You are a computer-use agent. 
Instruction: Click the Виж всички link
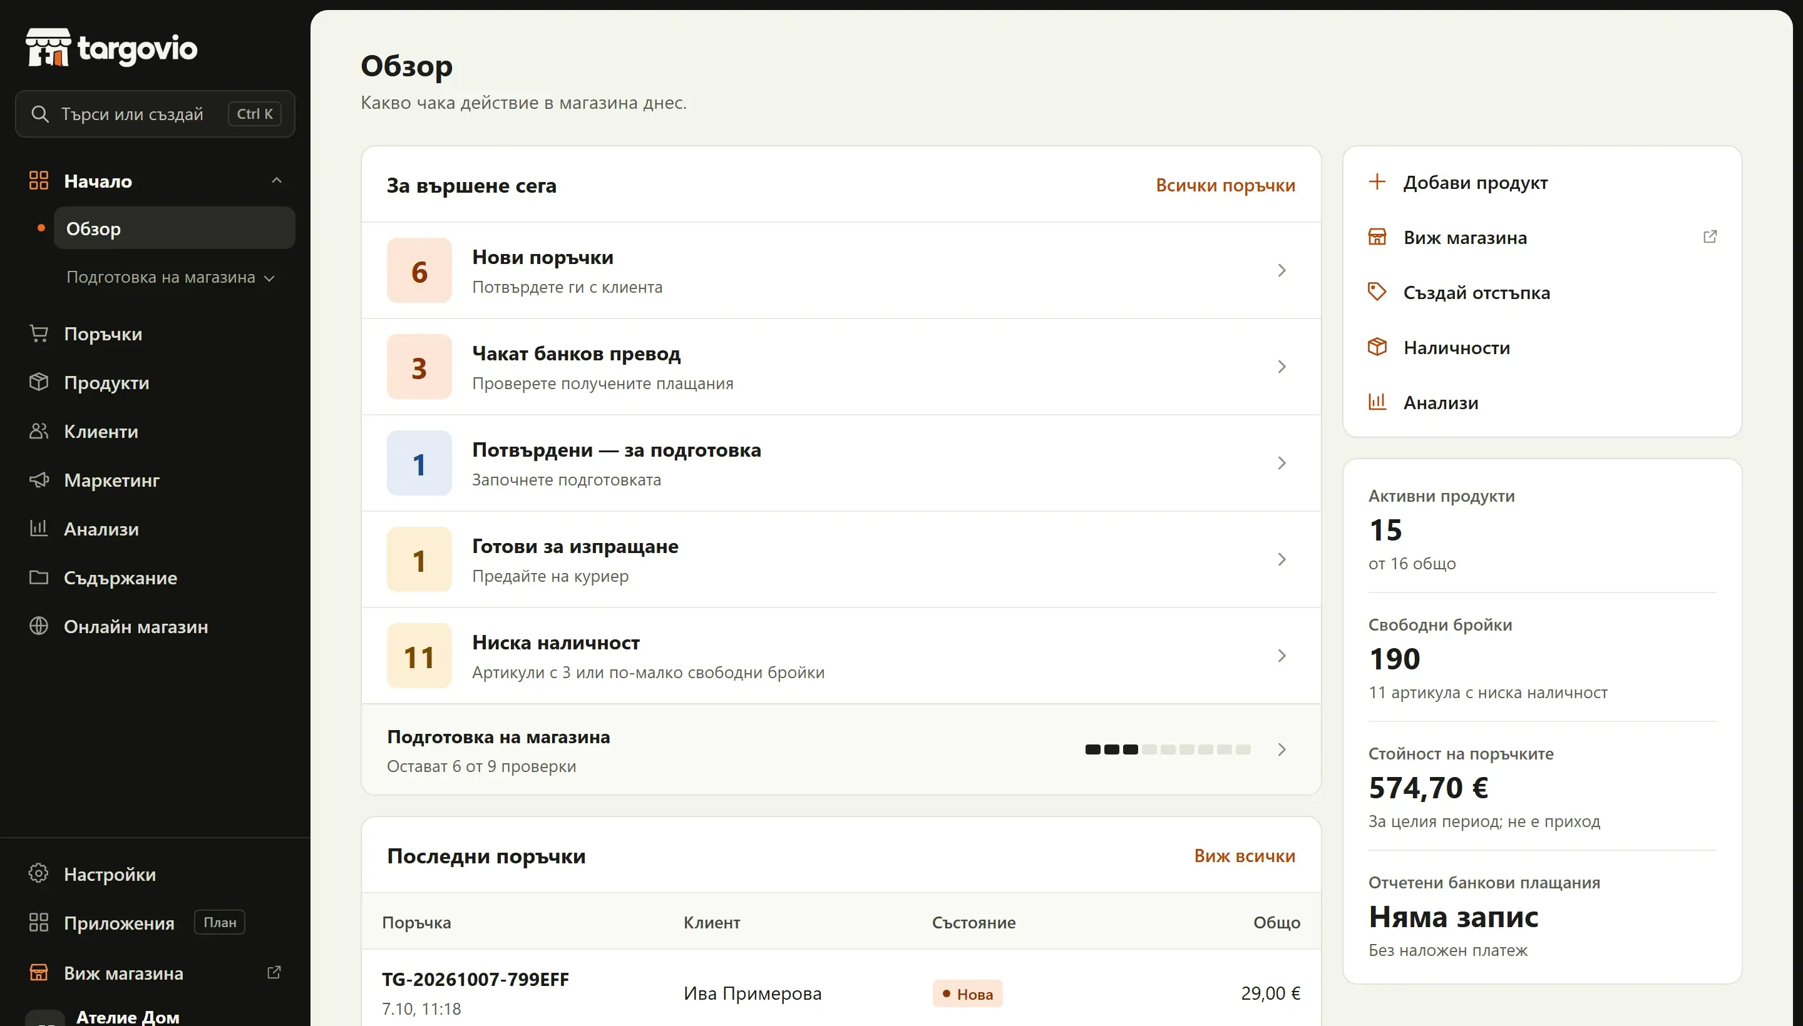coord(1245,856)
